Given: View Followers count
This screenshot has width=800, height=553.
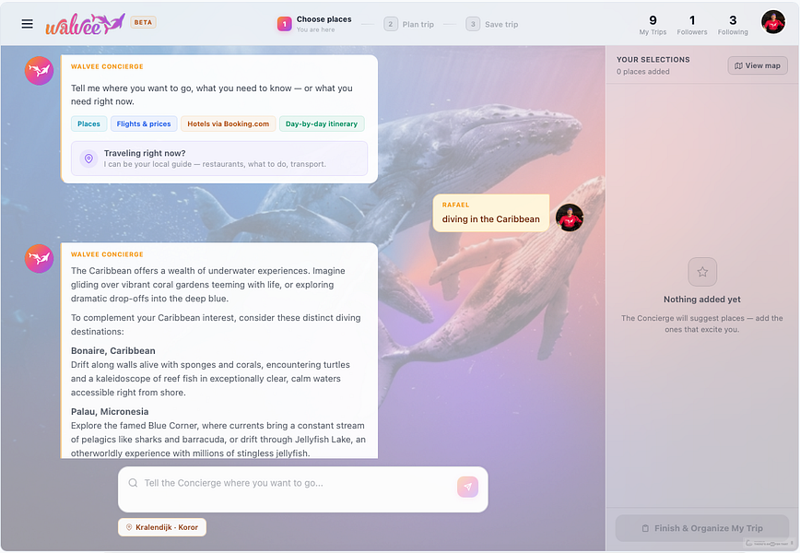Looking at the screenshot, I should point(692,25).
